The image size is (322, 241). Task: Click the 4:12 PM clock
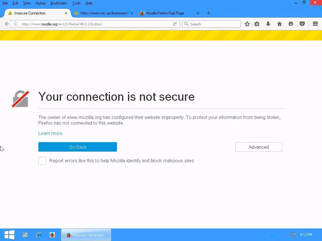pos(306,234)
